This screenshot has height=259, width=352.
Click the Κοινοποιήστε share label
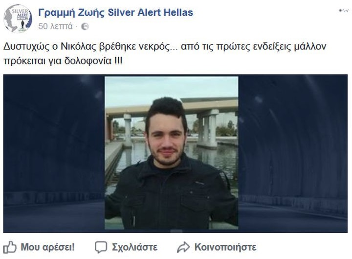(225, 247)
